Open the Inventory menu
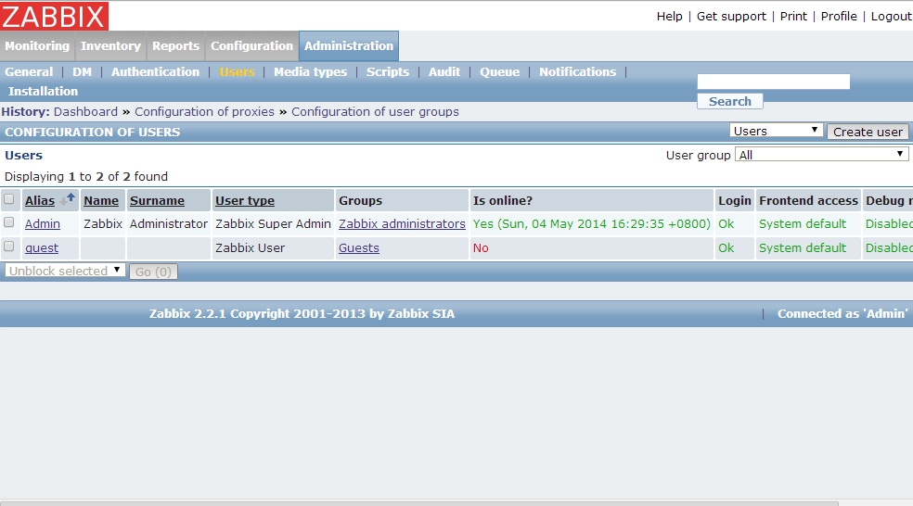 tap(110, 46)
